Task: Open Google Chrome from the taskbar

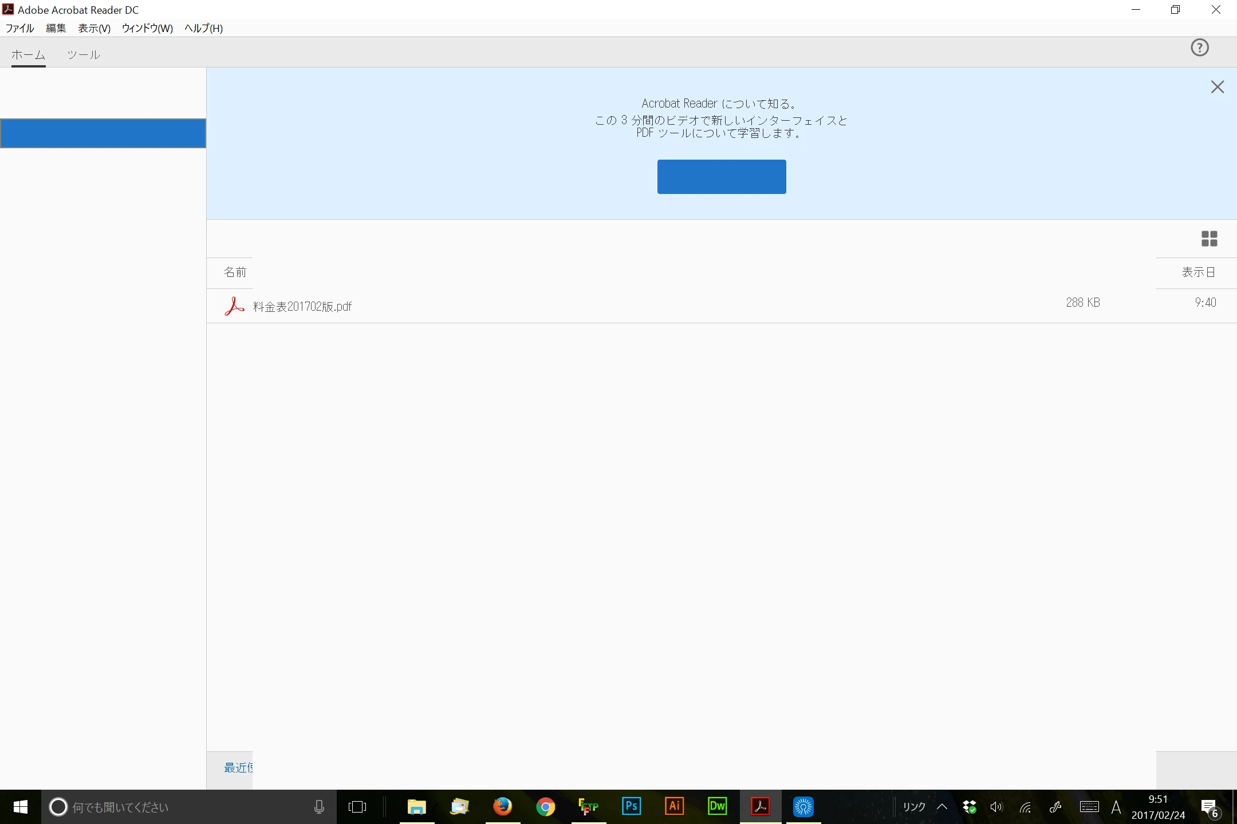Action: tap(545, 806)
